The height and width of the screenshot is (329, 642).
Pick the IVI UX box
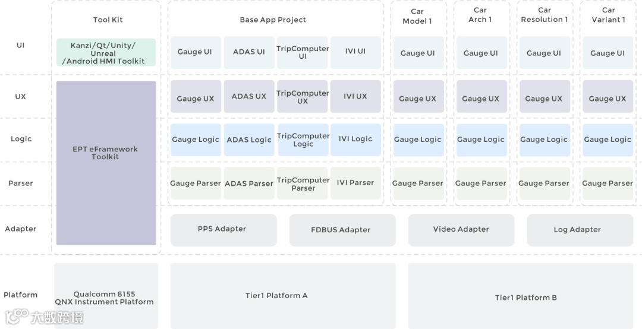click(x=355, y=96)
